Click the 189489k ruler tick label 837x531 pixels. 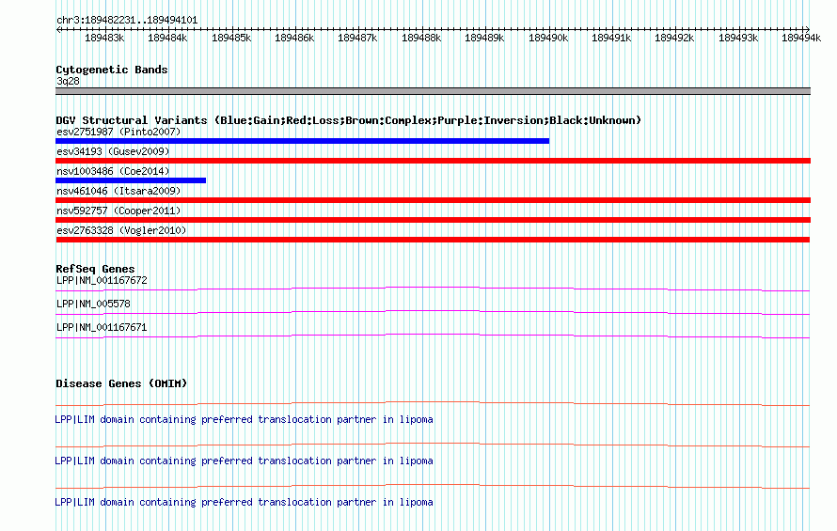point(484,38)
